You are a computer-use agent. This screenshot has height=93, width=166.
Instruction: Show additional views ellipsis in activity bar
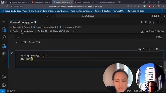(4, 62)
